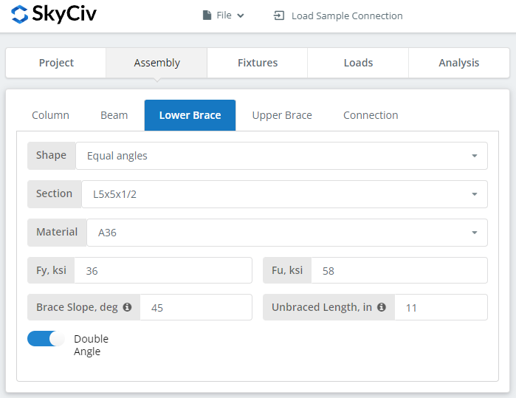The height and width of the screenshot is (398, 516).
Task: Select the Column sub-tab
Action: 50,115
